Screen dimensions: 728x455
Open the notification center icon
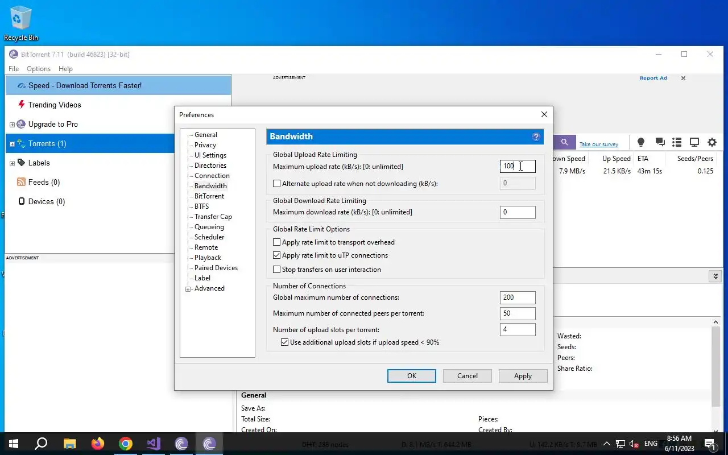pyautogui.click(x=710, y=444)
